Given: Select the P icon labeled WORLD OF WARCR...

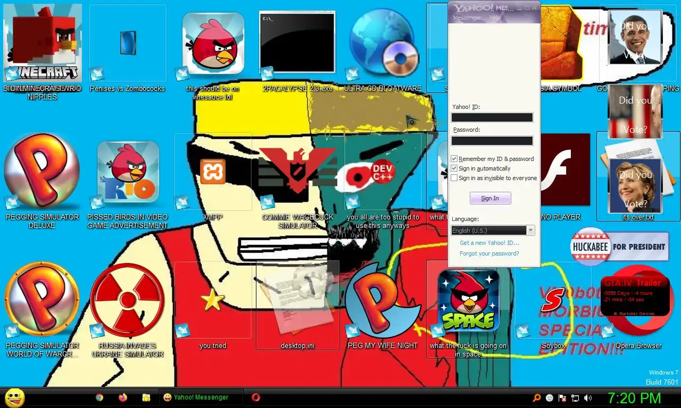Looking at the screenshot, I should (42, 300).
